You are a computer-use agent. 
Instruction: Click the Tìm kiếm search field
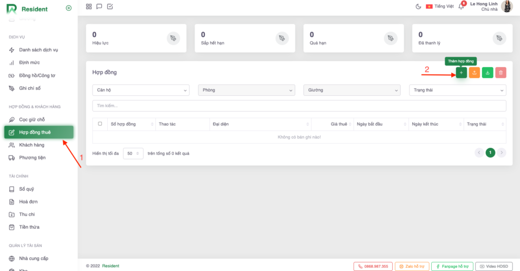tap(299, 106)
